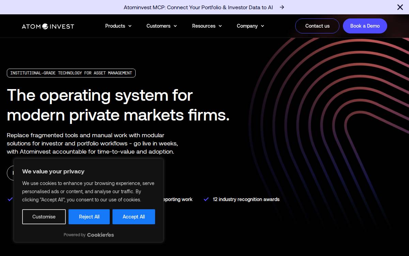Reject all cookies
Screen dimensions: 409x256
pos(89,217)
